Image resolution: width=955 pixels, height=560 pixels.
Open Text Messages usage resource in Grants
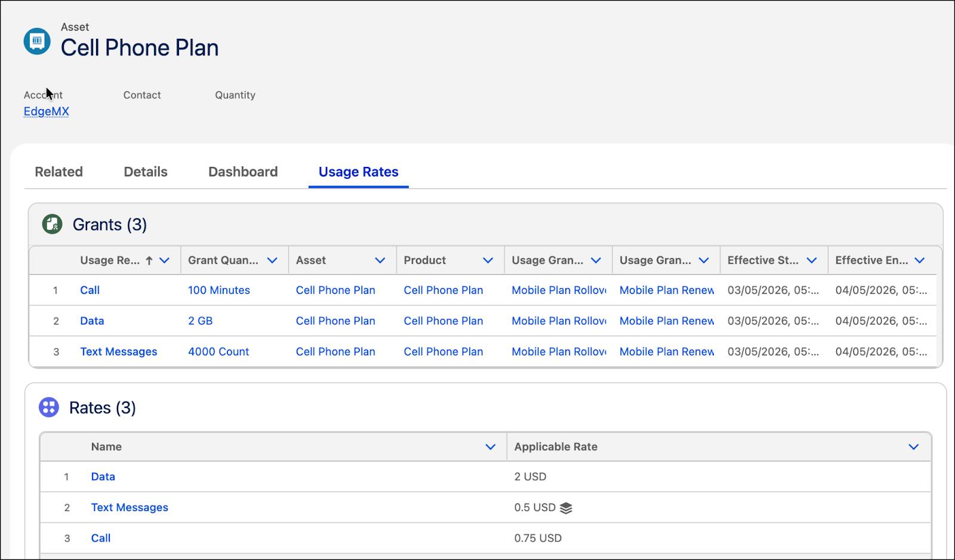tap(119, 352)
